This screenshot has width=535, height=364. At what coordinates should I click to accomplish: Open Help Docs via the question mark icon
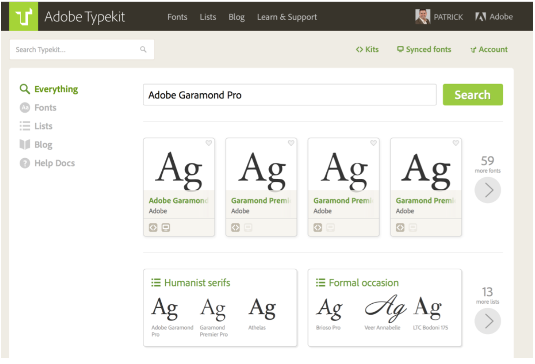point(25,163)
